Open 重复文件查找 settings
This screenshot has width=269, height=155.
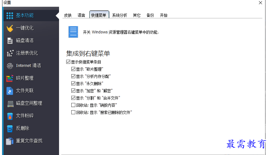[x=31, y=141]
